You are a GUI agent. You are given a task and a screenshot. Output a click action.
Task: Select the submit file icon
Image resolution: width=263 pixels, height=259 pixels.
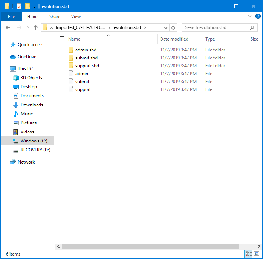(x=71, y=81)
